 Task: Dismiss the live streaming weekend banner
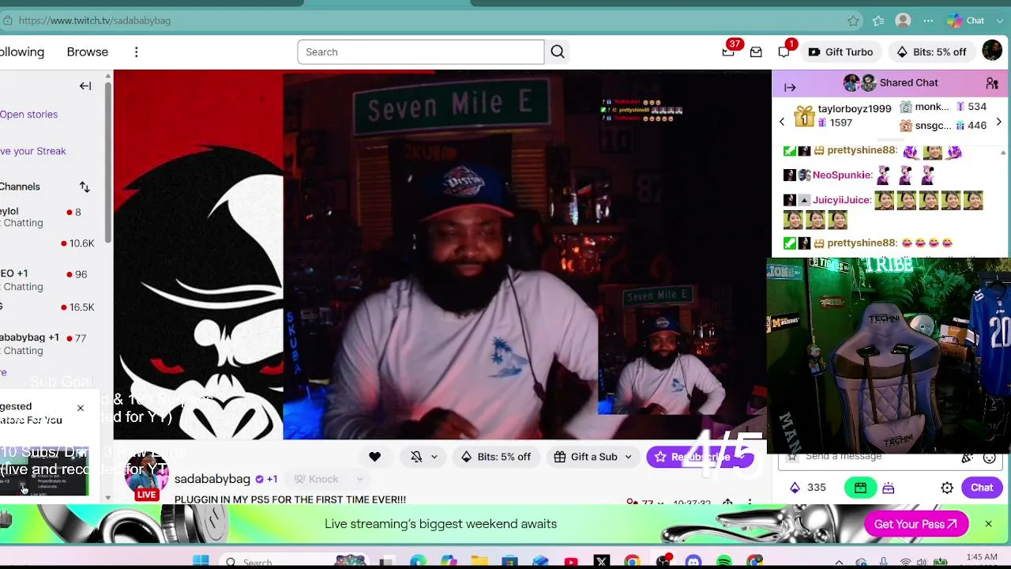[x=988, y=524]
